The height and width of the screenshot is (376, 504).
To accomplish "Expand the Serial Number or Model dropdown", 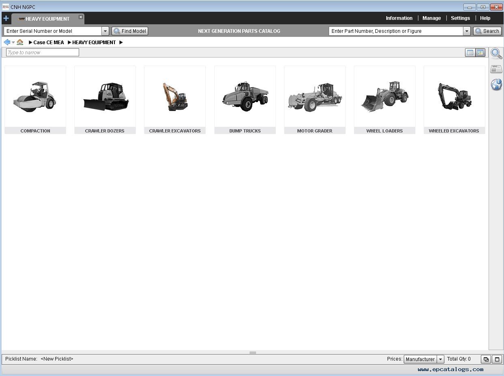I will (105, 31).
